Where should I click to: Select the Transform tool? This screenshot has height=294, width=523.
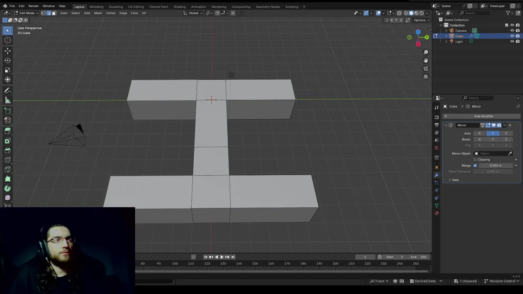tap(7, 80)
